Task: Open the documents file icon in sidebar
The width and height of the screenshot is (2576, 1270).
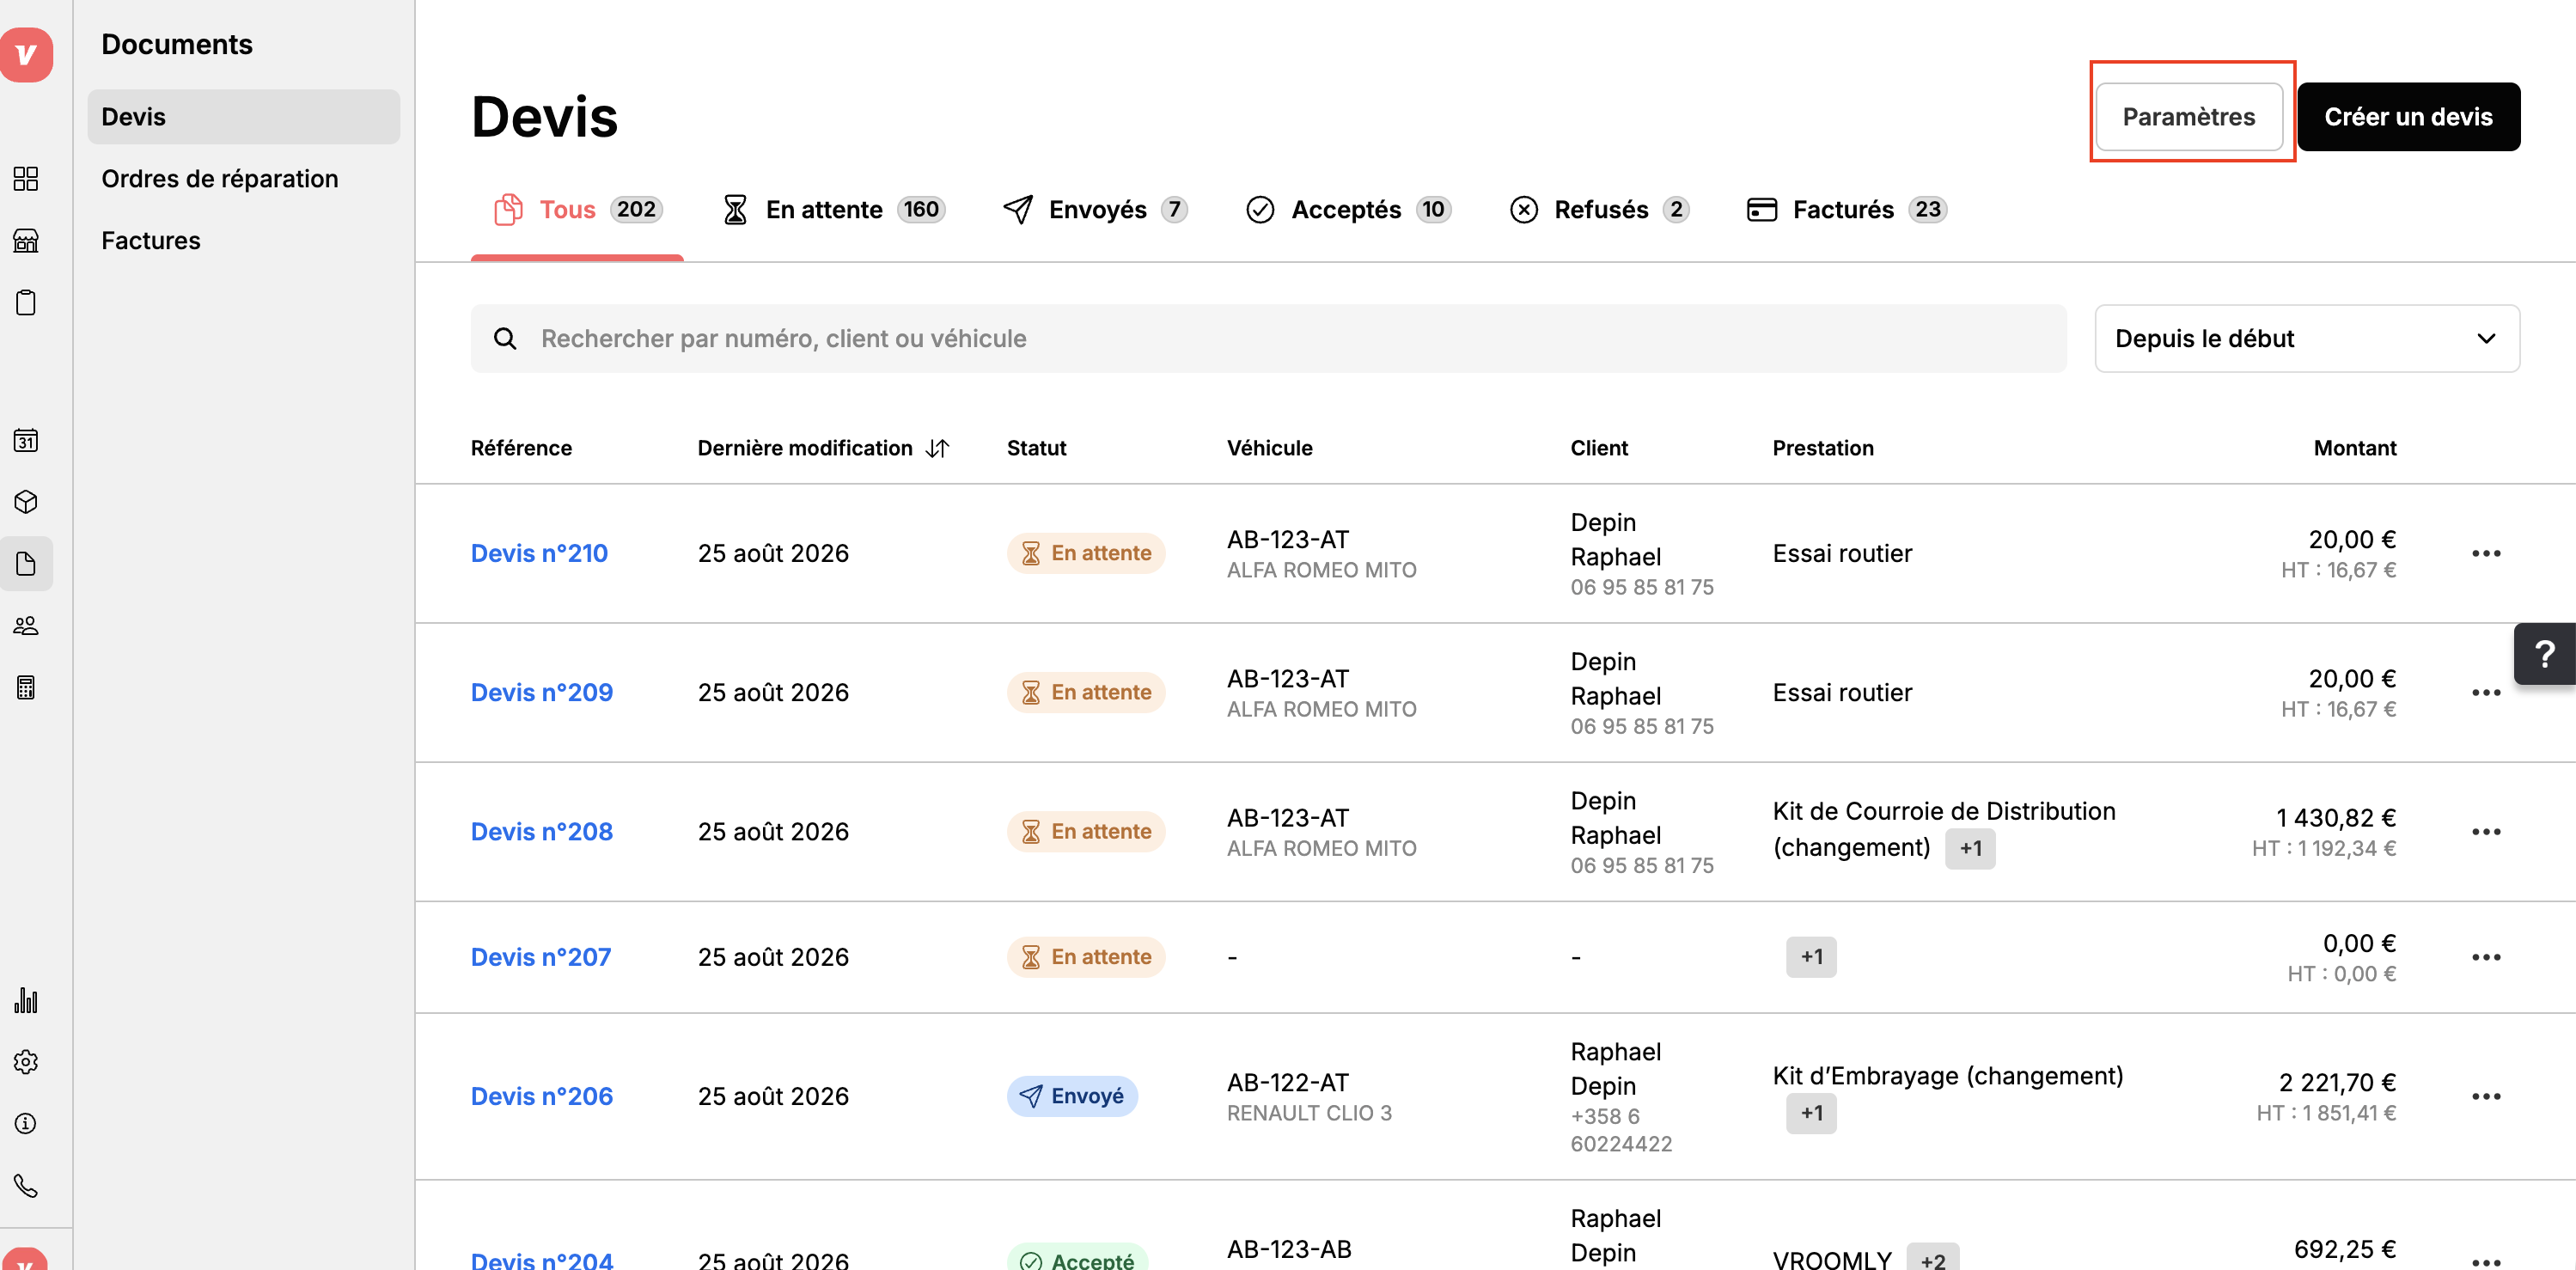Action: [26, 564]
